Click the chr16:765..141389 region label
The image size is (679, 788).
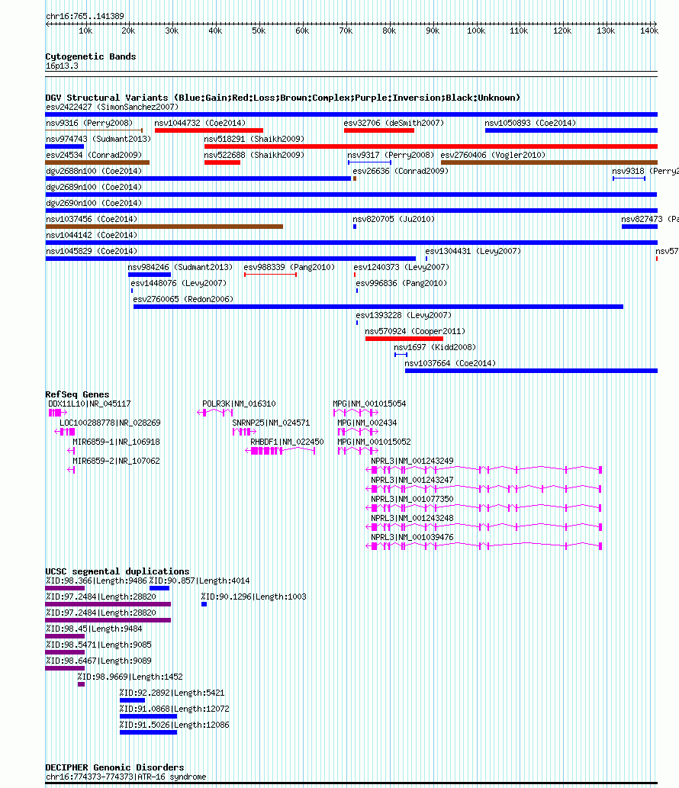[85, 17]
